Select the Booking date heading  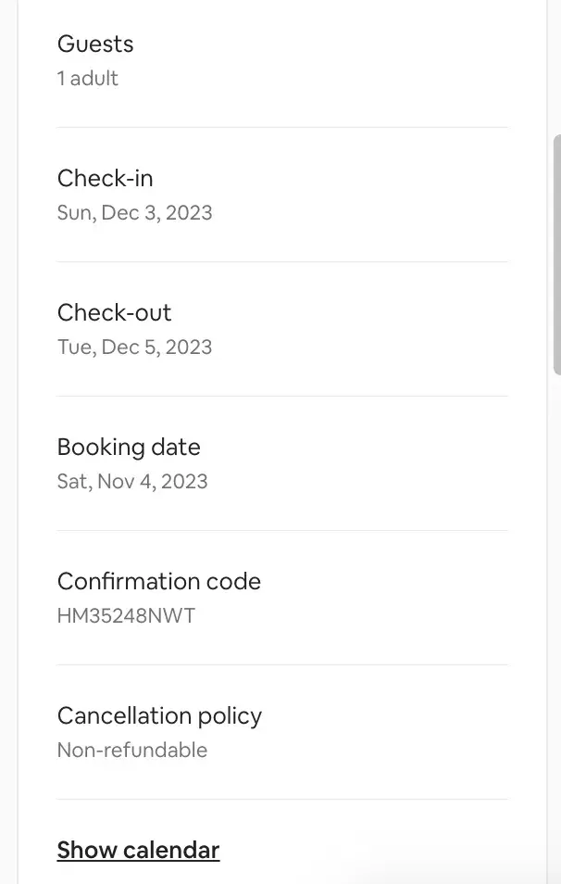(129, 447)
